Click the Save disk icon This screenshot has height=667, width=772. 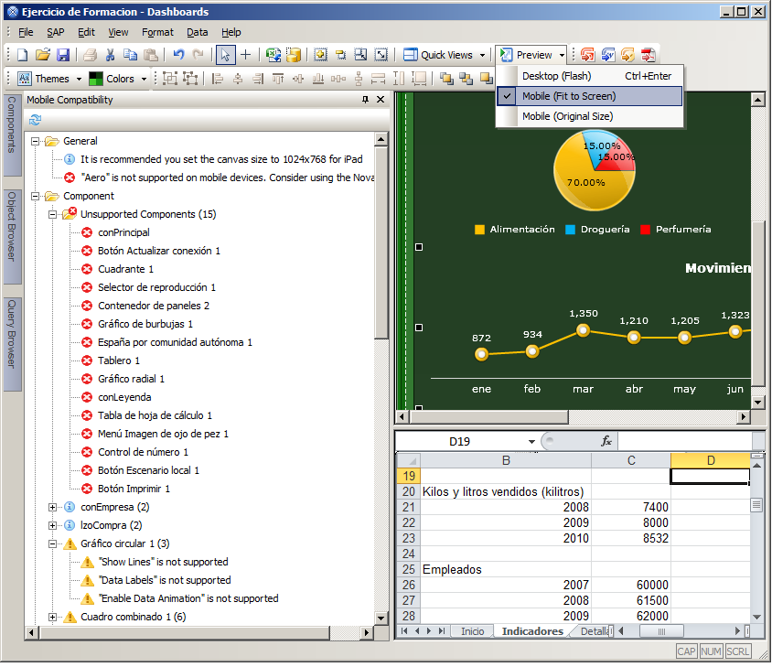62,55
